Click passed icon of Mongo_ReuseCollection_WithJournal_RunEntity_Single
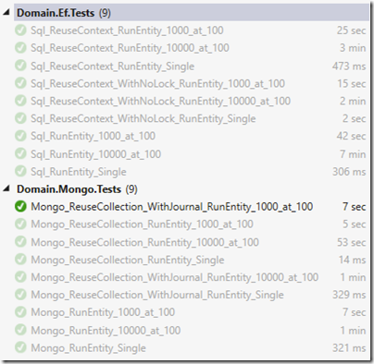Image resolution: width=374 pixels, height=364 pixels. (x=20, y=295)
